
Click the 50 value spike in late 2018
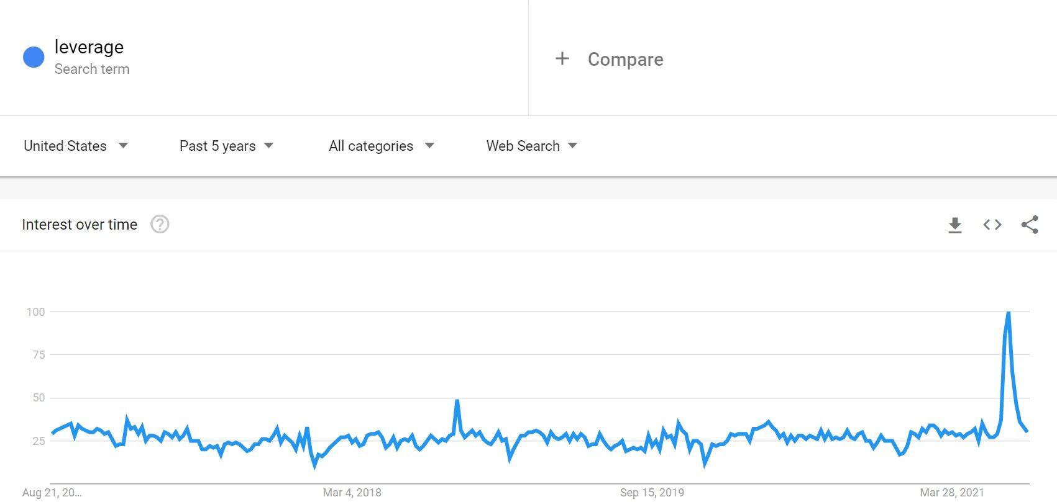[x=457, y=401]
